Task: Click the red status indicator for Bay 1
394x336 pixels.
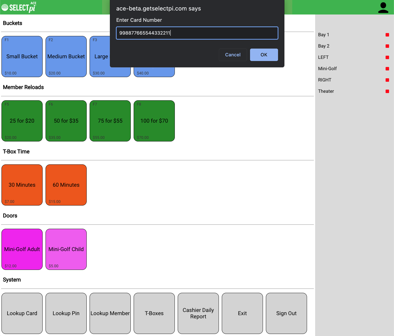Action: [x=387, y=35]
